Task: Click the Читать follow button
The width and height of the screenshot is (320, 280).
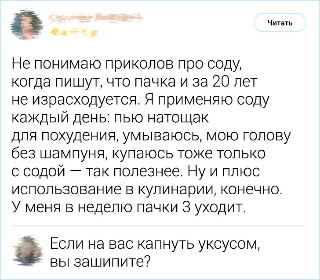Action: (x=280, y=23)
